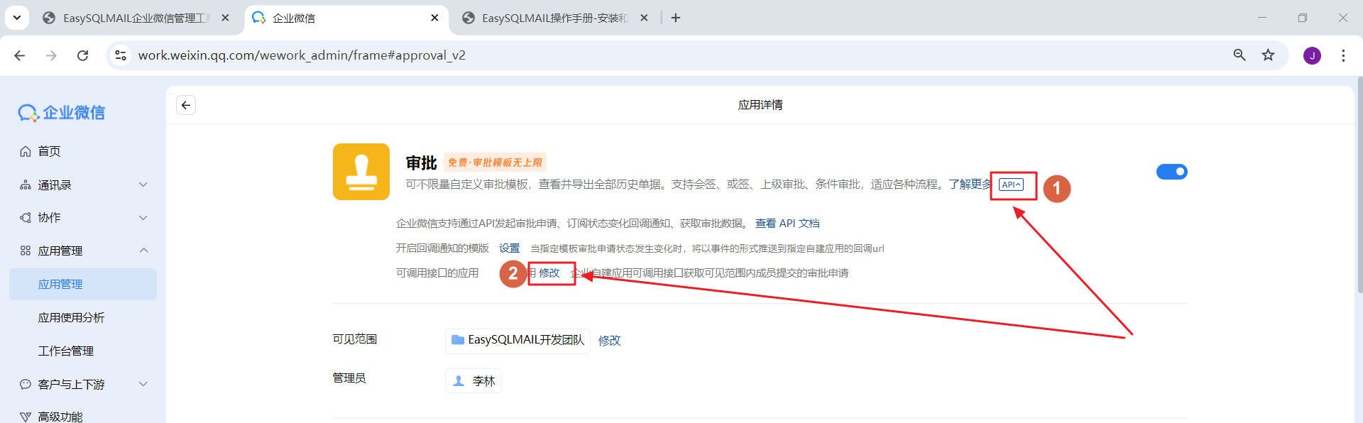Viewport: 1363px width, 423px height.
Task: Click the 企业微信 logo in the sidebar
Action: (x=62, y=113)
